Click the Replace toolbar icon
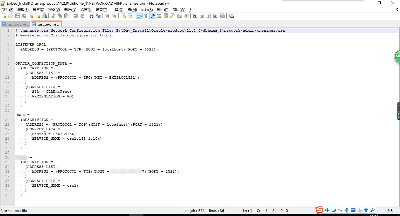Screen dimensions: 400x216 (x=98, y=16)
